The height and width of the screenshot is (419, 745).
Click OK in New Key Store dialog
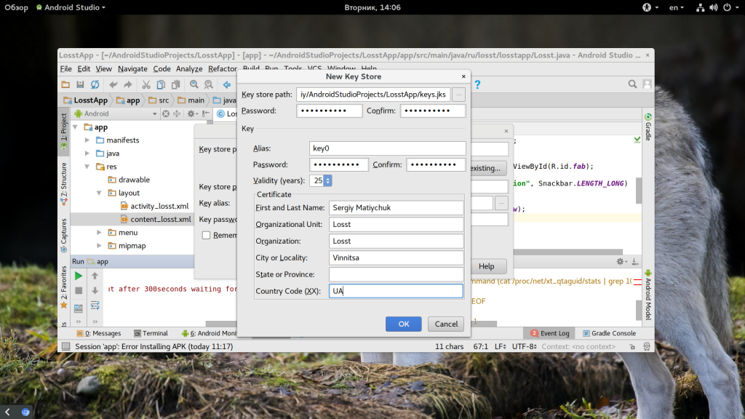[403, 324]
